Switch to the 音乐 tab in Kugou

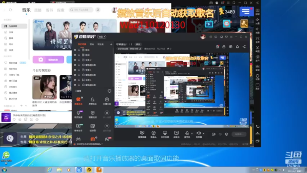click(26, 10)
